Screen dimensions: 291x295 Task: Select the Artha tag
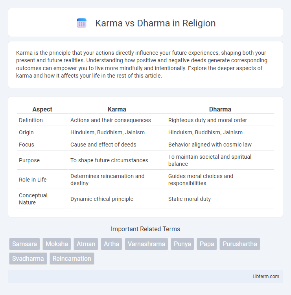(111, 244)
